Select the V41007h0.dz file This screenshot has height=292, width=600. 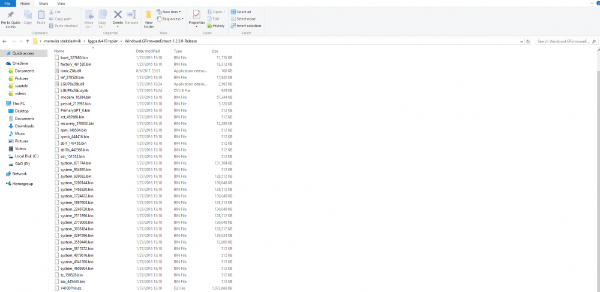pyautogui.click(x=70, y=288)
